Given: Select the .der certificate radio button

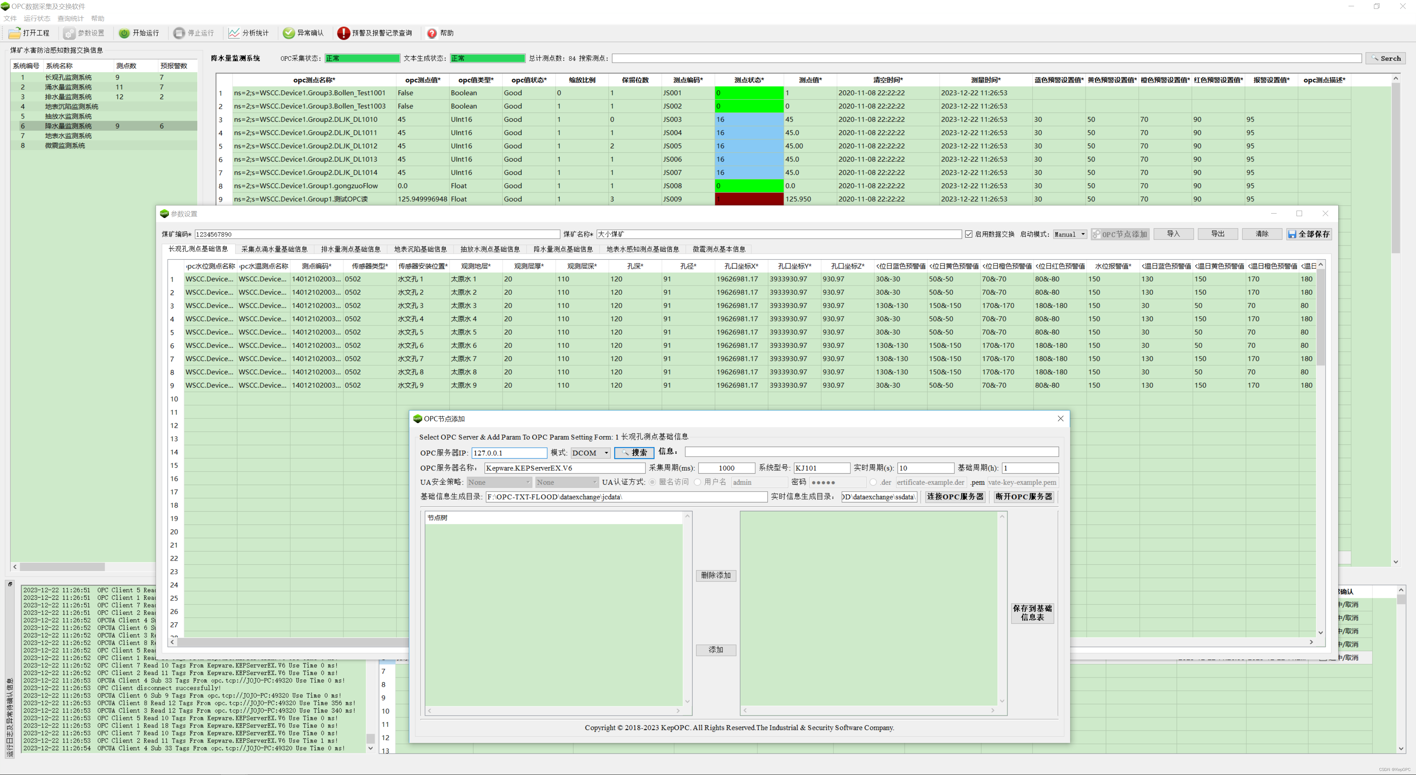Looking at the screenshot, I should click(x=873, y=482).
